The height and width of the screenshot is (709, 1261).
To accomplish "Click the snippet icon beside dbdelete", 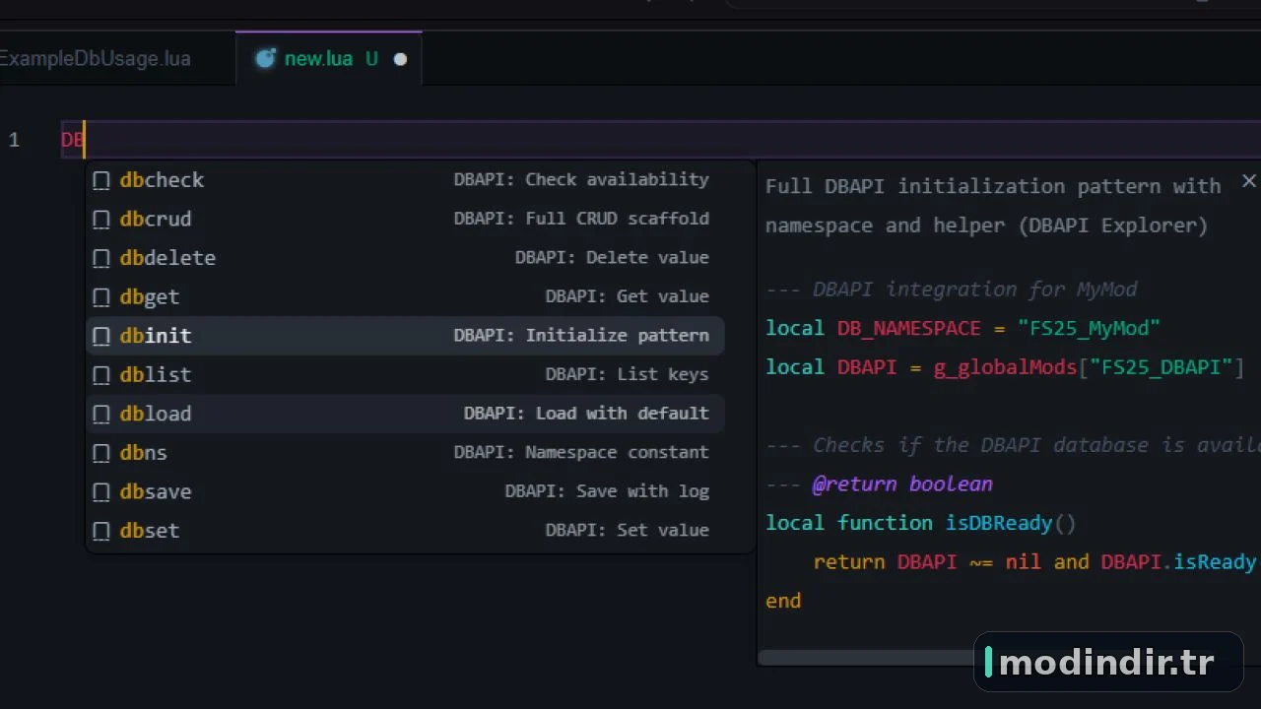I will click(x=100, y=258).
